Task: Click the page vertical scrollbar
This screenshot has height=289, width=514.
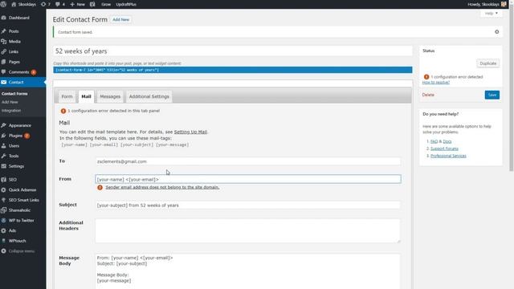Action: tap(512, 88)
